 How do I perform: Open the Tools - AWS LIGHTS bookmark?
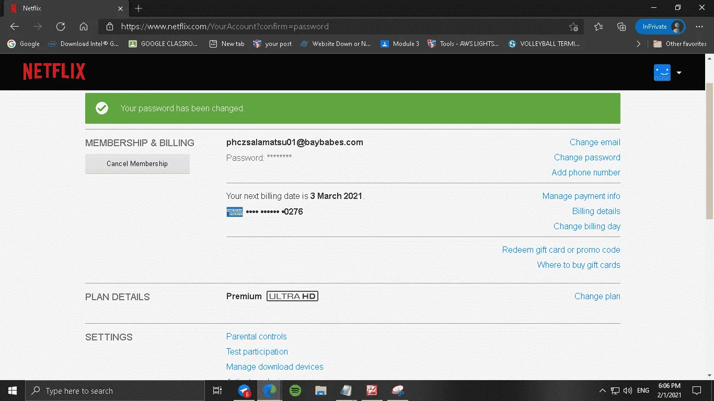click(x=463, y=44)
